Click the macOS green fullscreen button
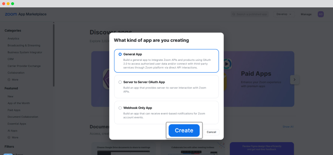This screenshot has height=155, width=333. coord(13,4)
